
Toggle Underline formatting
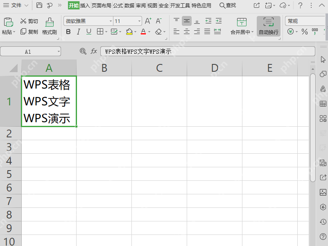click(x=89, y=32)
